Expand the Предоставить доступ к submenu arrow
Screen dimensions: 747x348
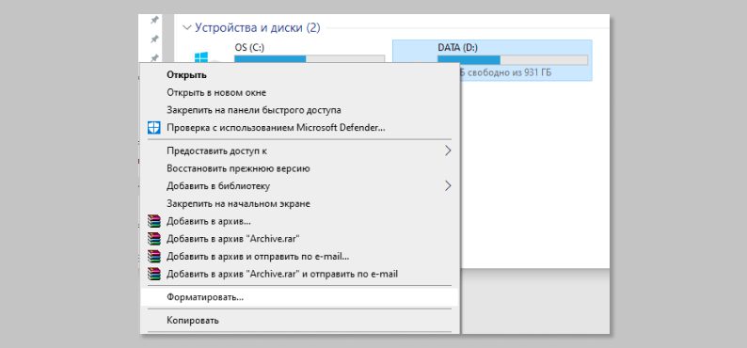click(448, 150)
